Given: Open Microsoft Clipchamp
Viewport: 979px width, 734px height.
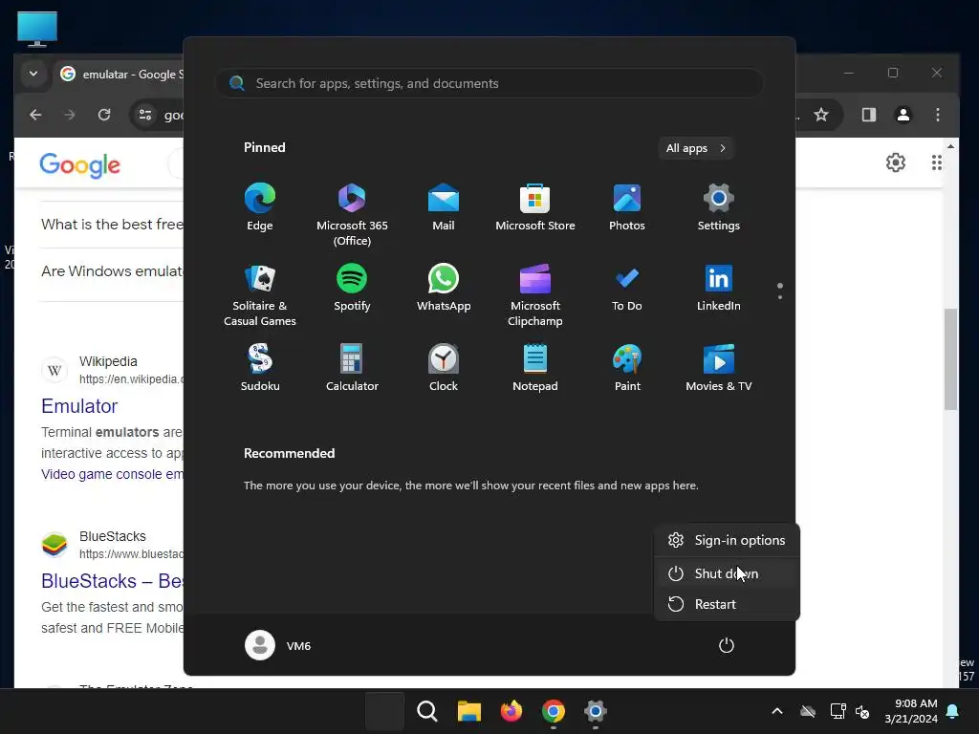Looking at the screenshot, I should tap(535, 295).
